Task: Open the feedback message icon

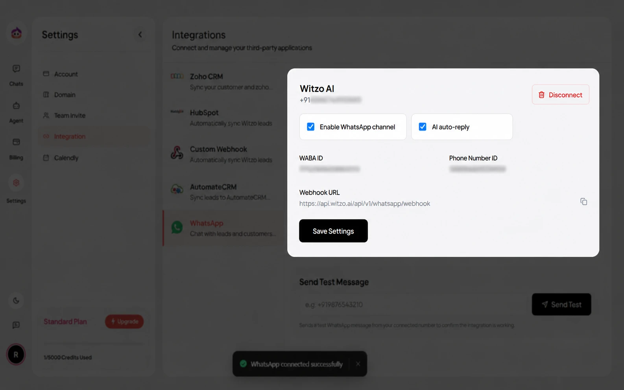Action: tap(16, 325)
